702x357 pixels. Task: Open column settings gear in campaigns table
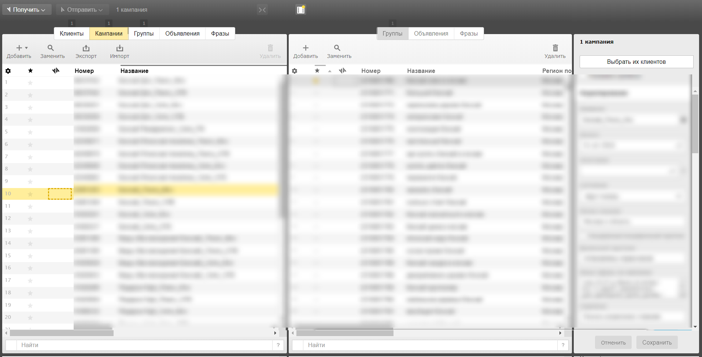(8, 71)
